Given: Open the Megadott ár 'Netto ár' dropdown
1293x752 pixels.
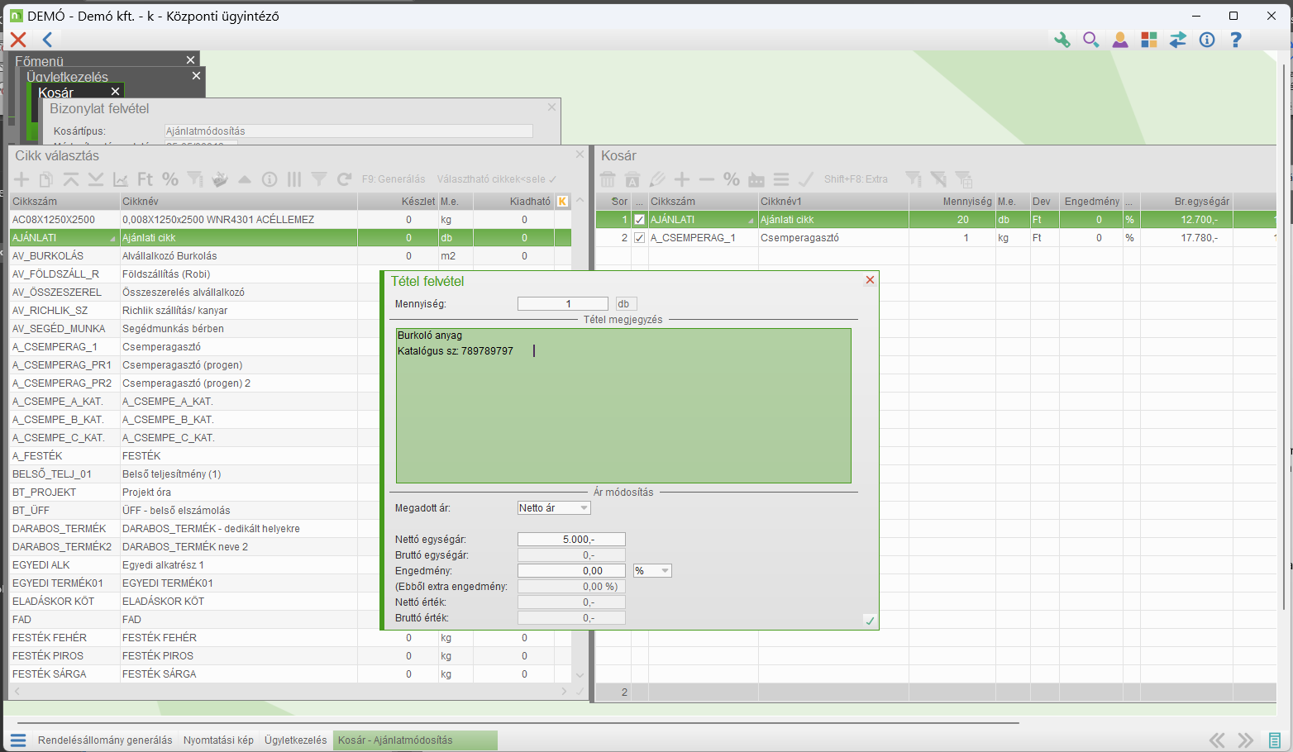Looking at the screenshot, I should [554, 508].
